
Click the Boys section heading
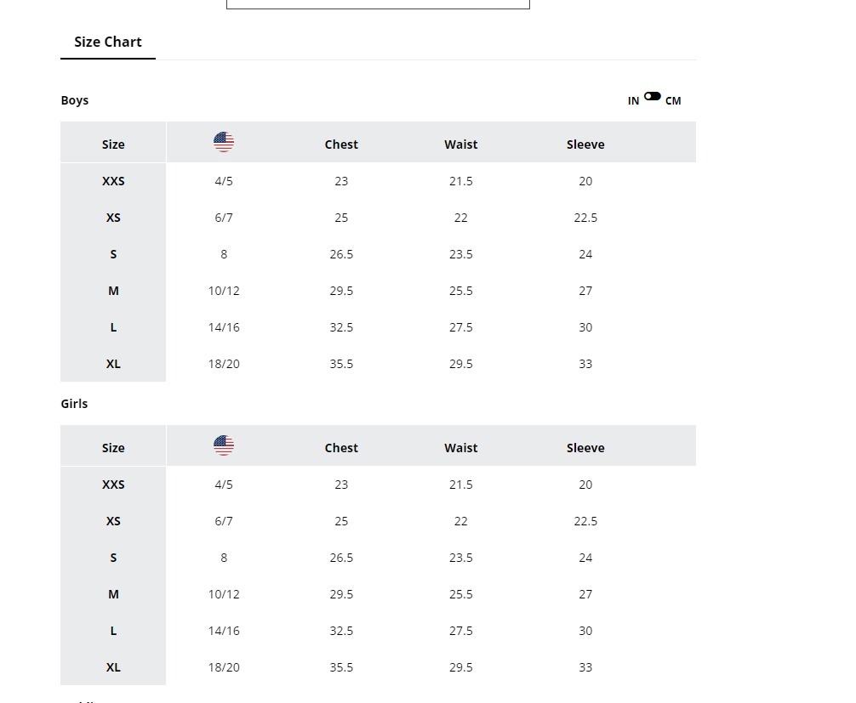75,100
